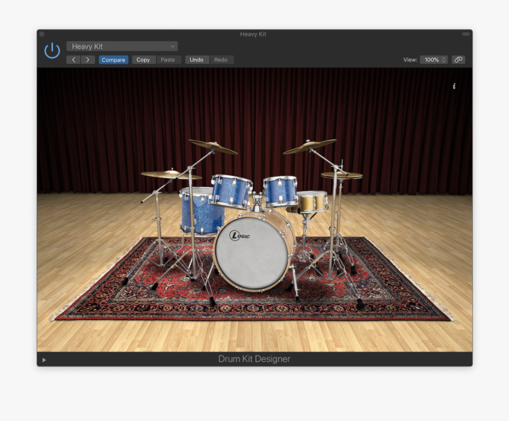This screenshot has height=421, width=509.
Task: Click the Copy button
Action: coord(143,59)
